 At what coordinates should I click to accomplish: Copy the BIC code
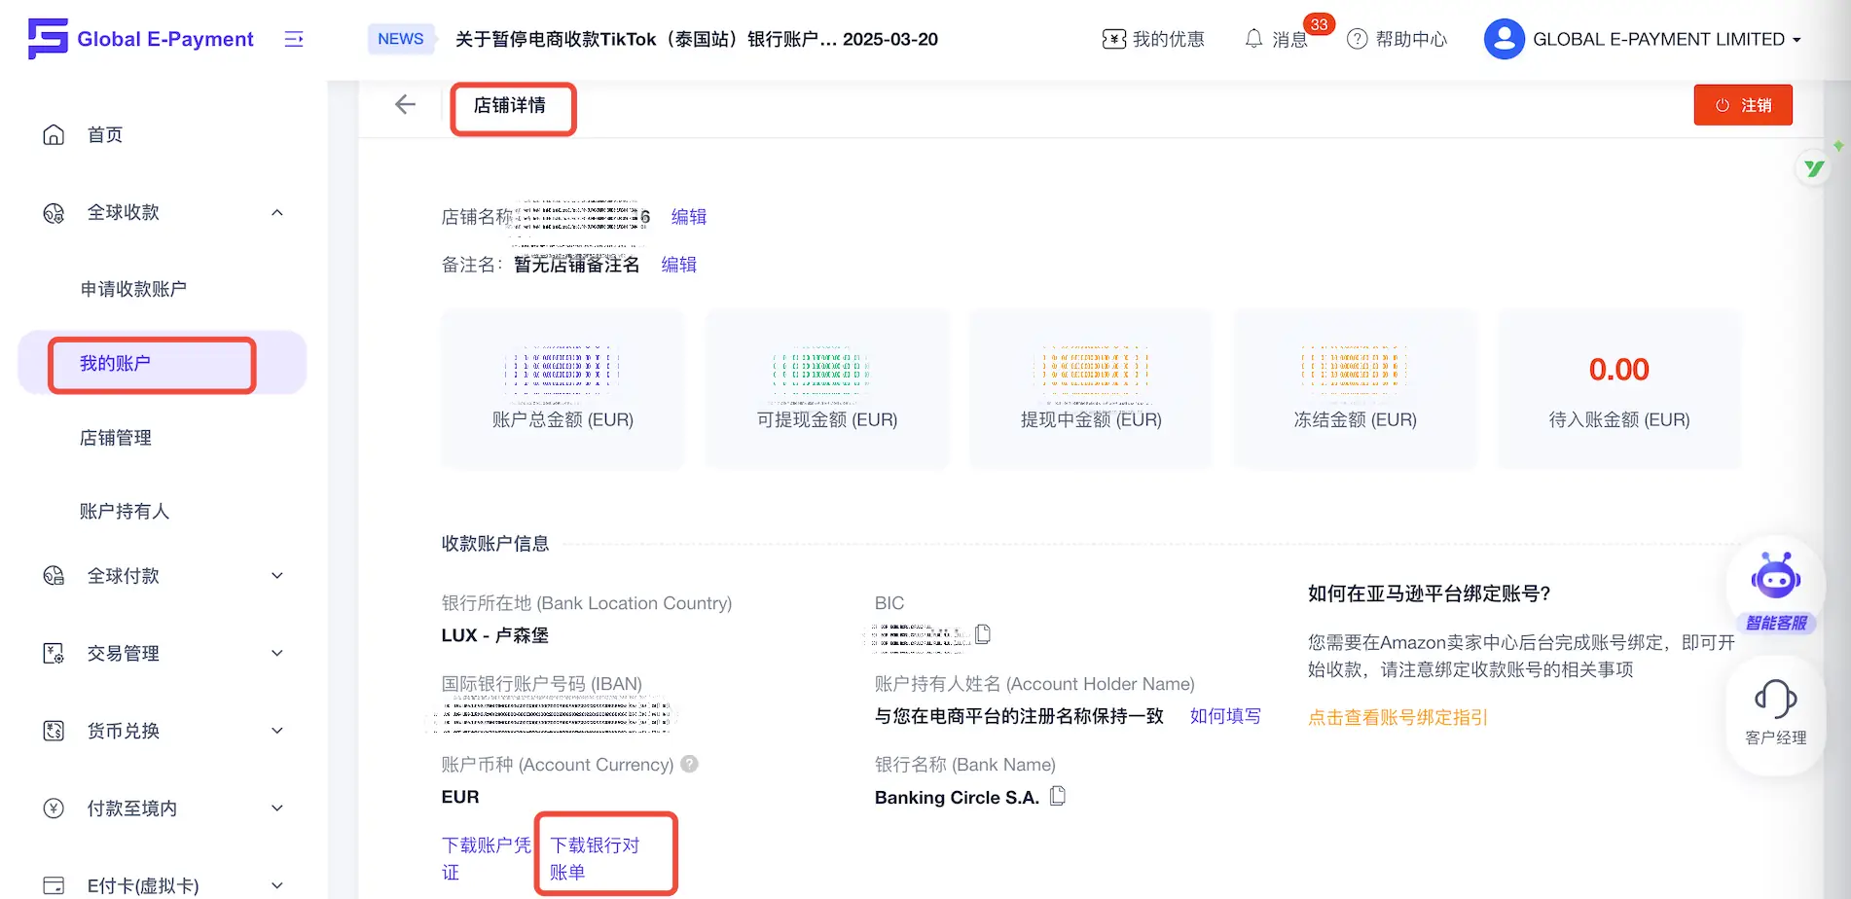click(983, 634)
